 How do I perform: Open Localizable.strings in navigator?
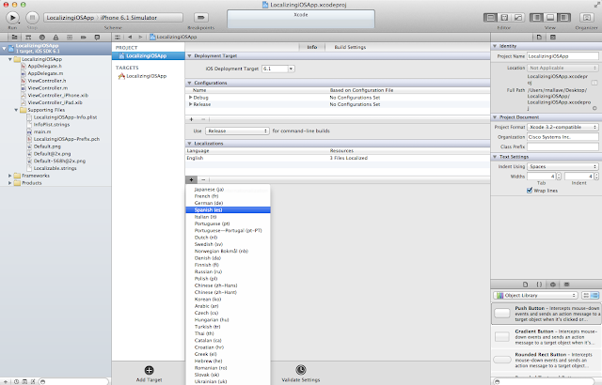pyautogui.click(x=55, y=168)
